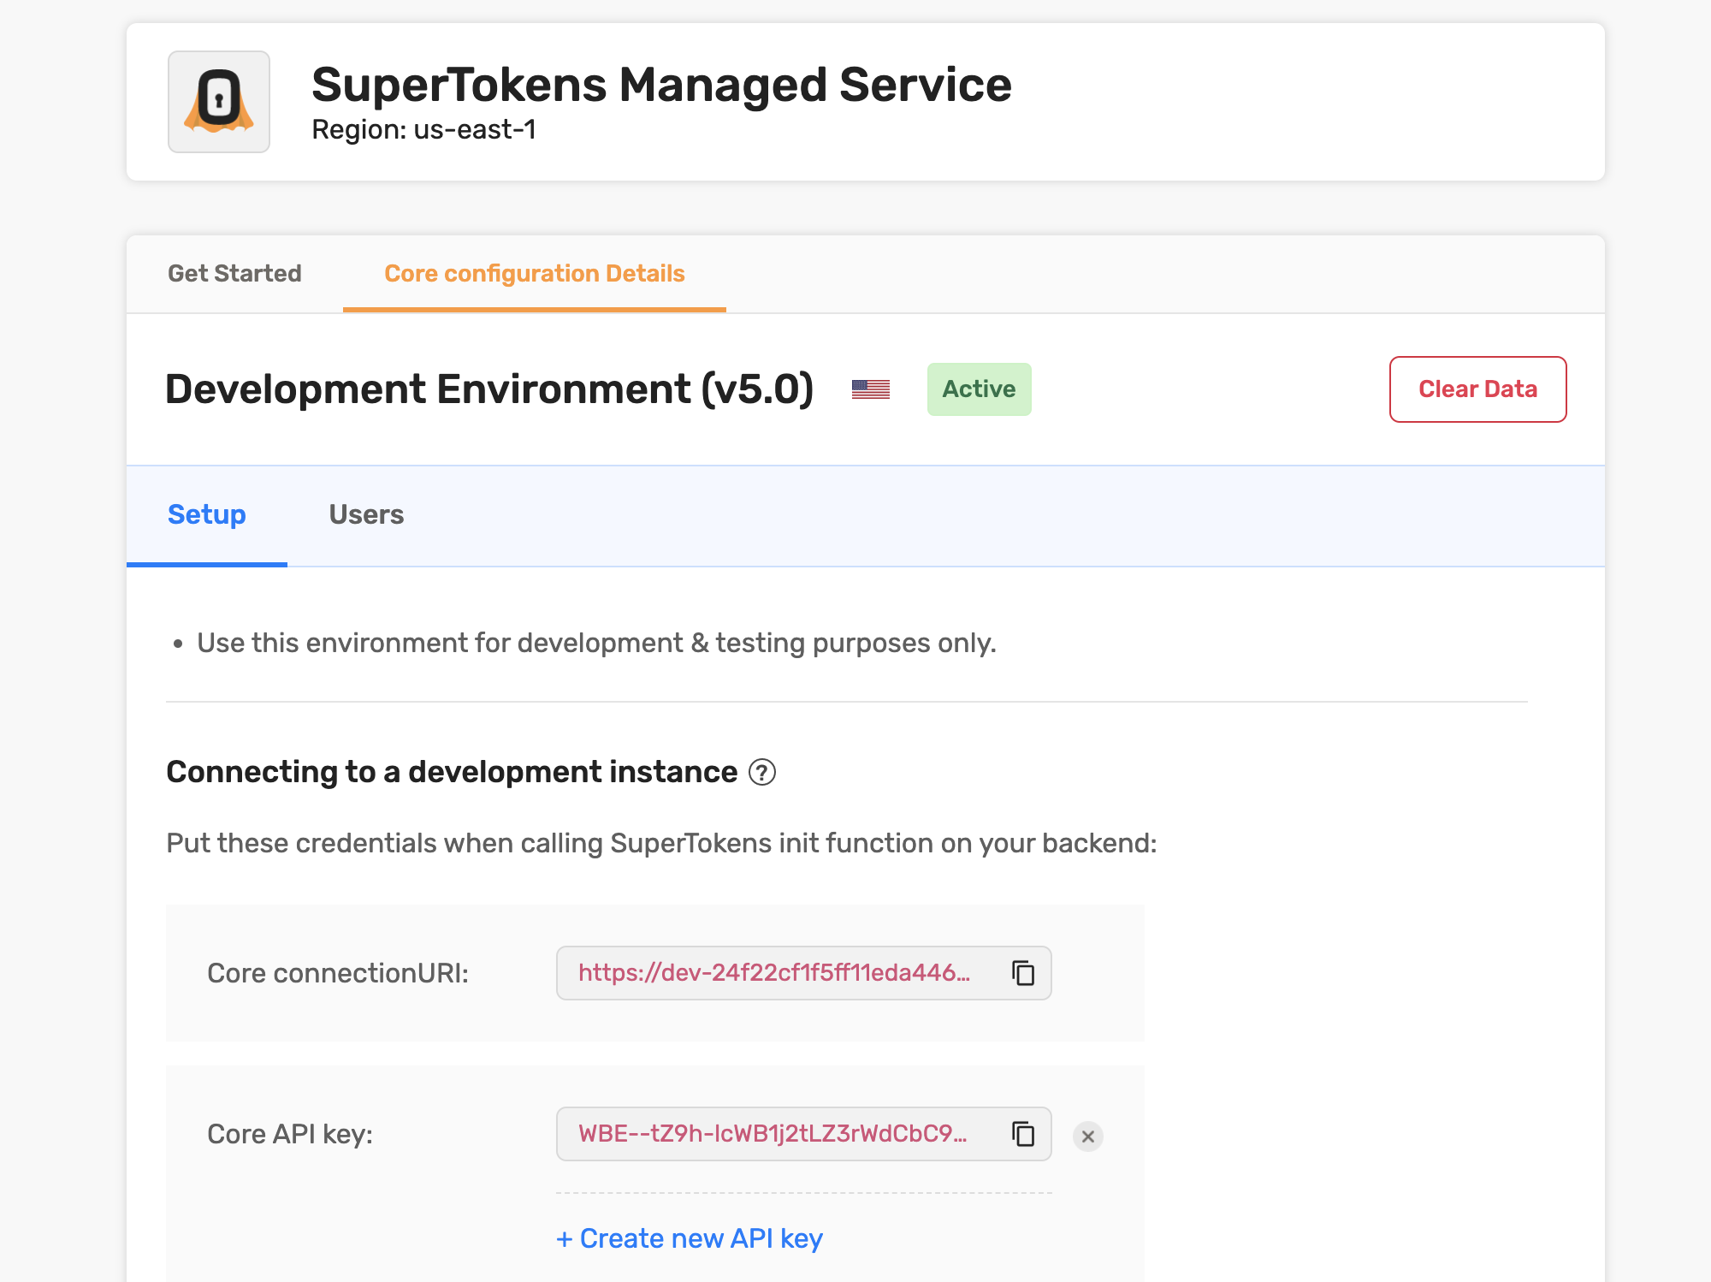
Task: Click the Active status badge
Action: pos(979,389)
